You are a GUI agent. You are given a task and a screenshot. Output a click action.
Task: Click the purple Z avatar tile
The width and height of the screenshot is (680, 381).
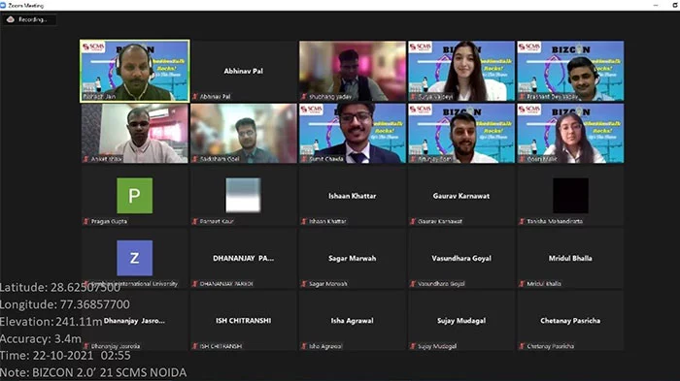[x=134, y=258]
